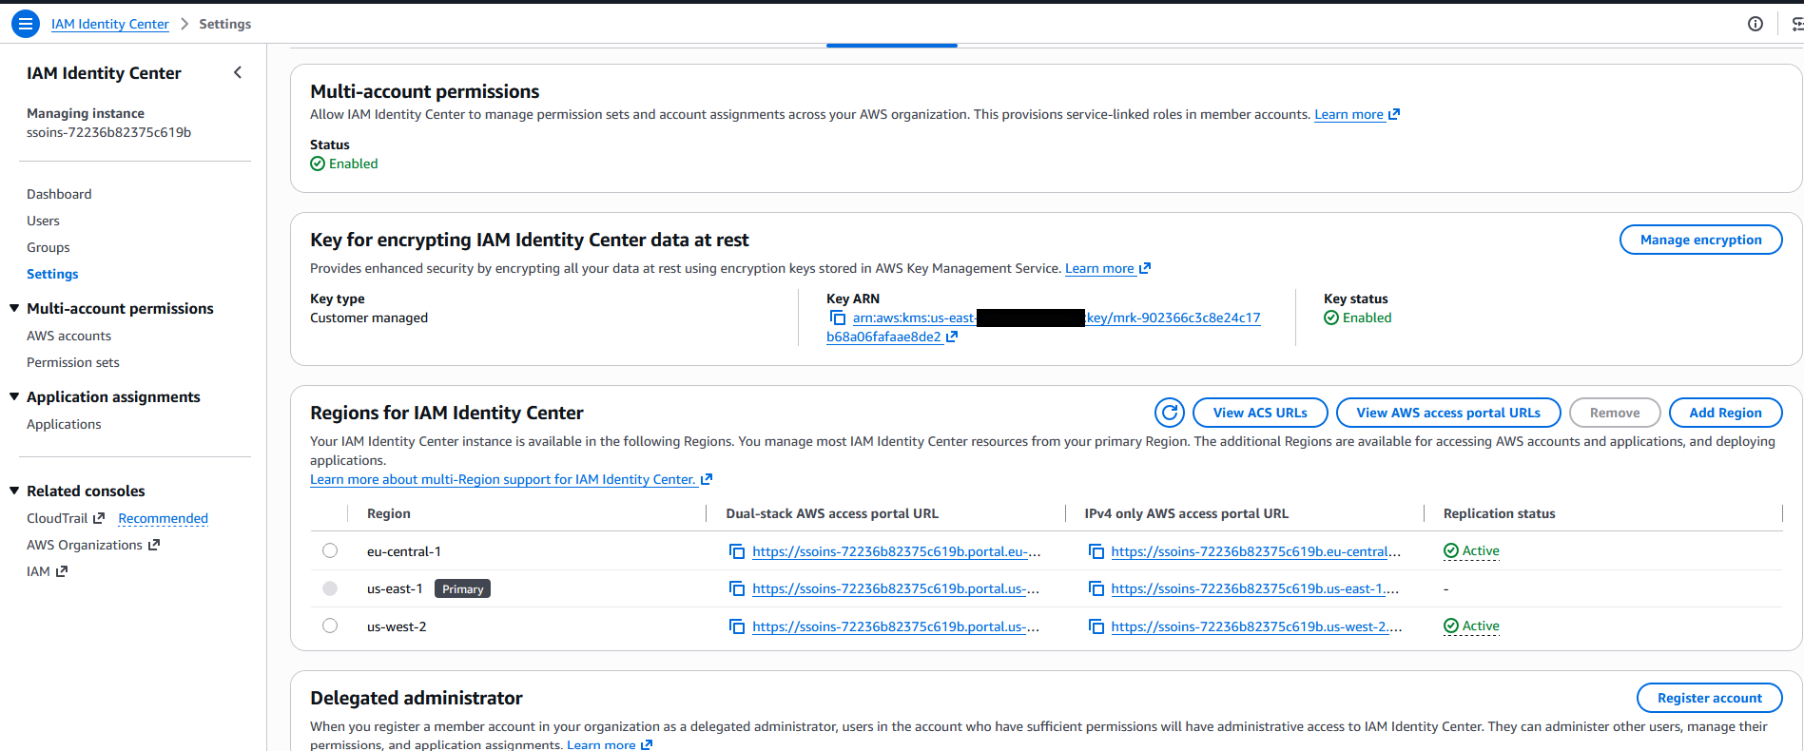
Task: Collapse the Related consoles section
Action: pos(14,491)
